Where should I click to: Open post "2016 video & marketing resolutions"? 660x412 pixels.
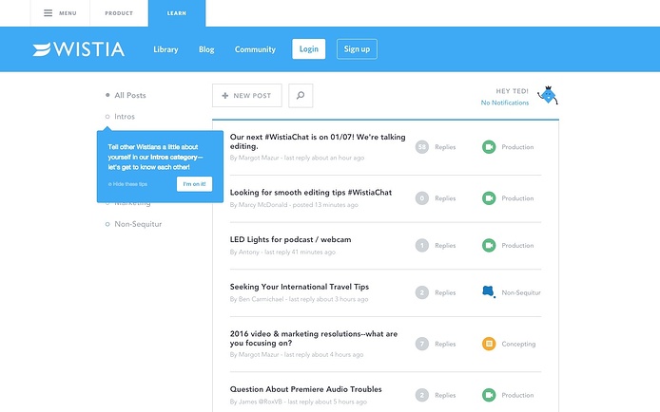click(314, 339)
